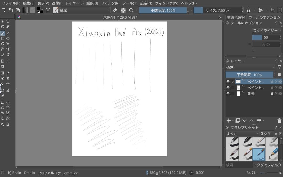Select the Gradient tool

(x=3, y=73)
